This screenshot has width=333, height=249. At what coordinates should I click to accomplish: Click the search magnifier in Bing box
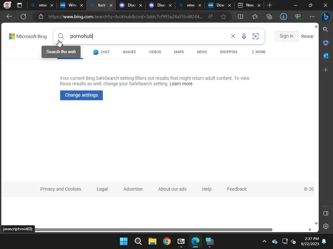click(61, 36)
